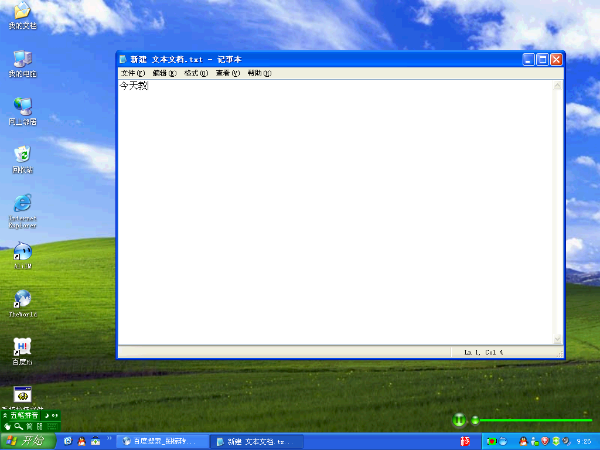This screenshot has width=600, height=450.
Task: Maximize the Notepad window
Action: point(543,59)
